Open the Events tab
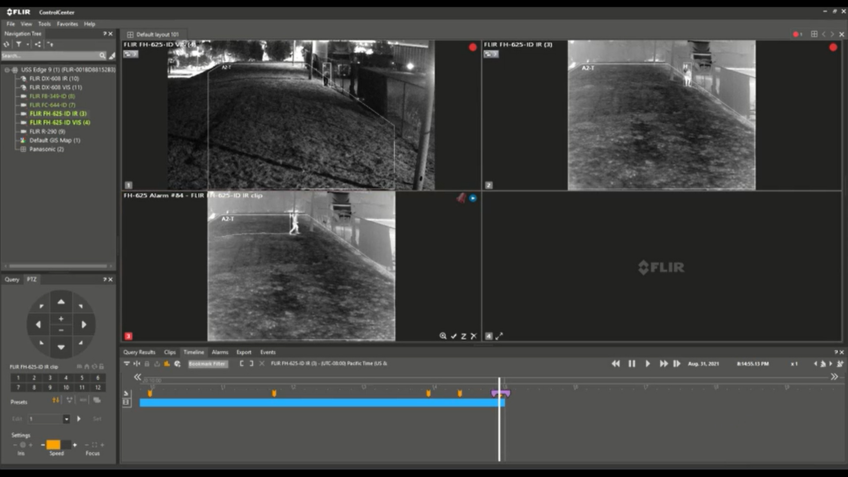This screenshot has width=848, height=477. pos(268,352)
